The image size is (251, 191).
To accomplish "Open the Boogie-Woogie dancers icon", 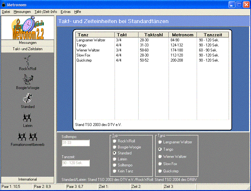I will [28, 80].
